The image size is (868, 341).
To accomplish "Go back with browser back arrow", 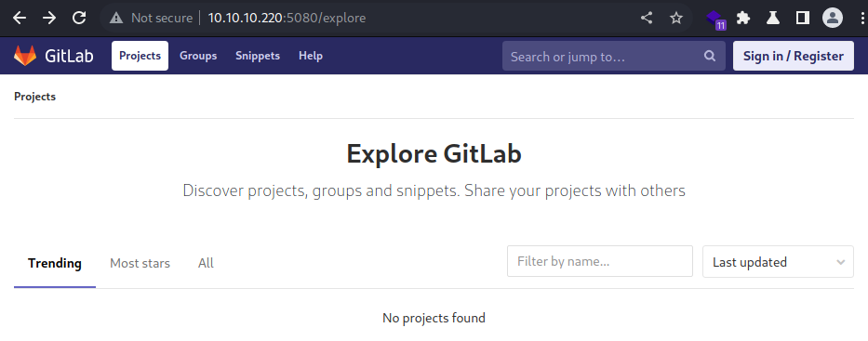I will 20,18.
